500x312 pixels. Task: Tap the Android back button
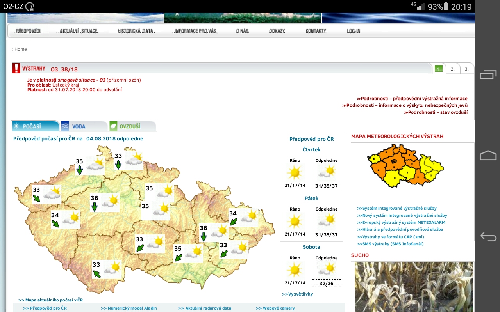pyautogui.click(x=488, y=237)
